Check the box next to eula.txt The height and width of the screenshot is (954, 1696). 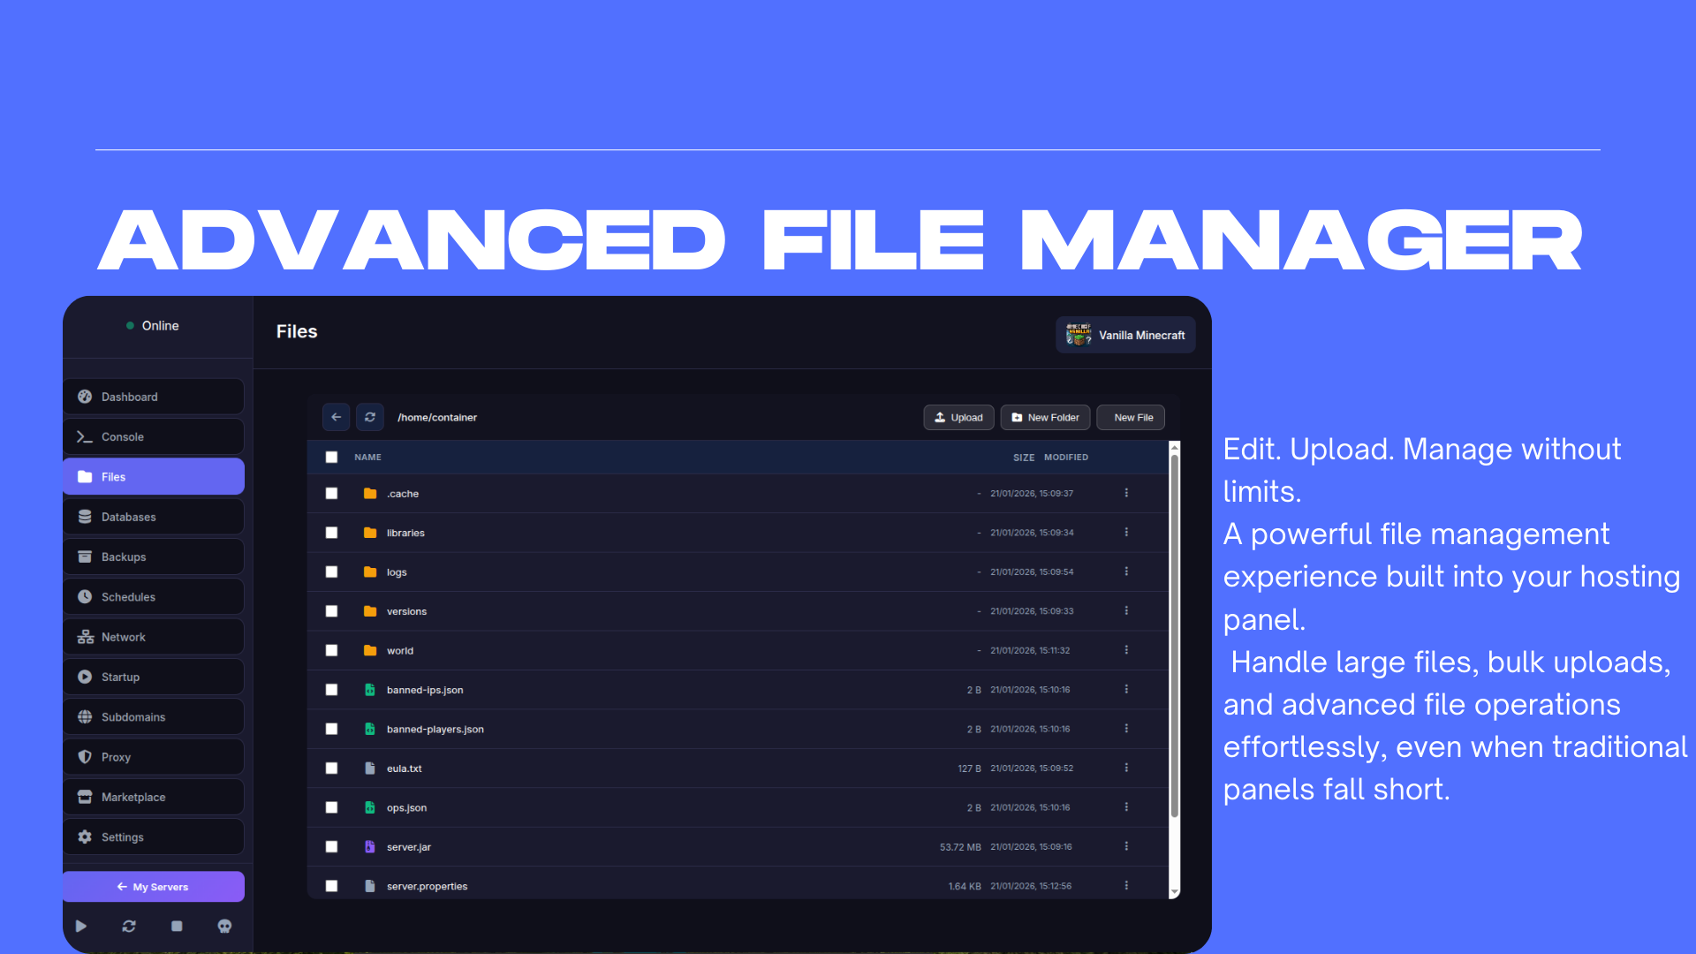(x=331, y=768)
